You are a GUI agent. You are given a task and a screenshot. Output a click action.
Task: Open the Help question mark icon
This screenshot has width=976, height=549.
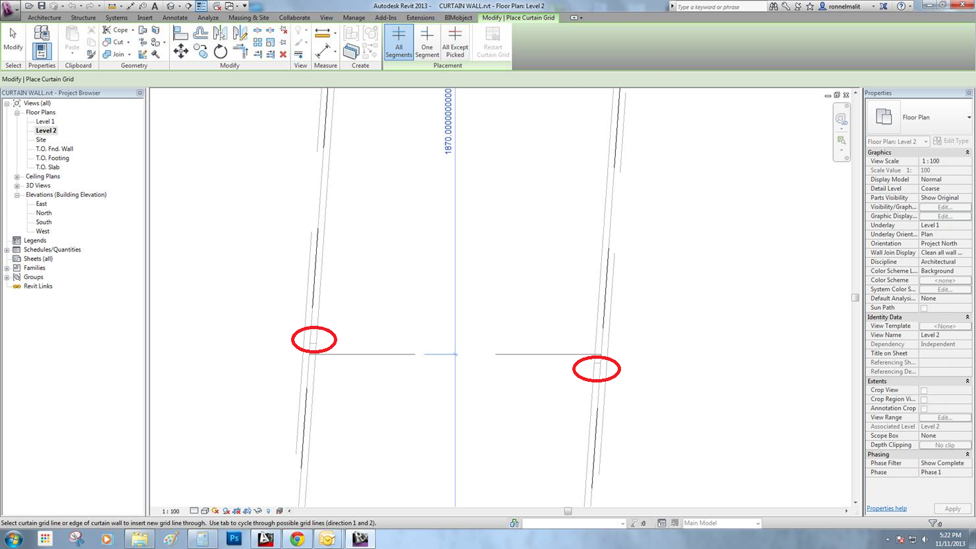[901, 6]
